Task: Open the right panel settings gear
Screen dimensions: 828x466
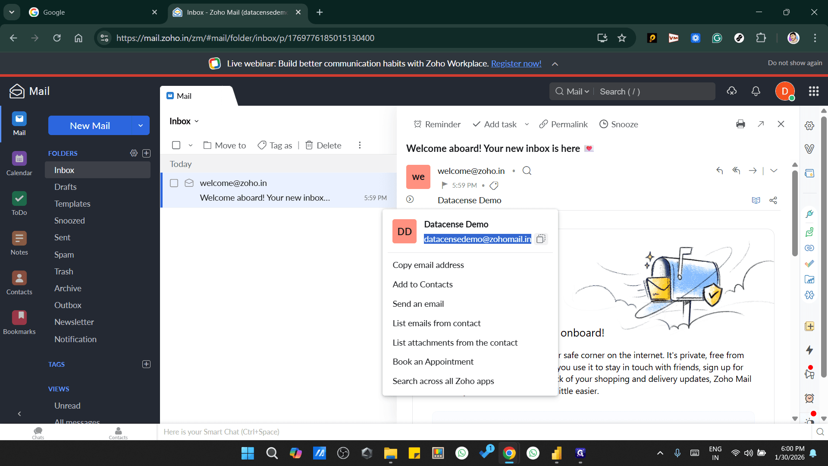Action: coord(809,126)
